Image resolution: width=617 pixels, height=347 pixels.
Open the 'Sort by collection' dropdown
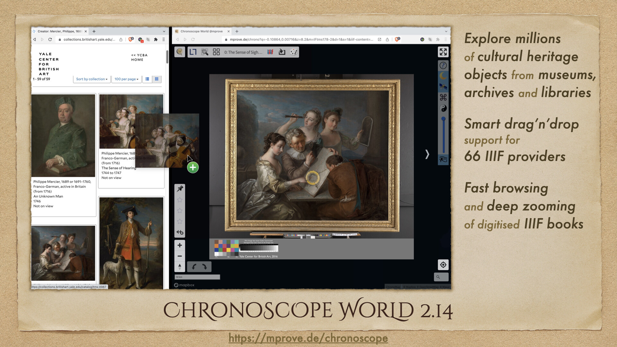tap(92, 79)
